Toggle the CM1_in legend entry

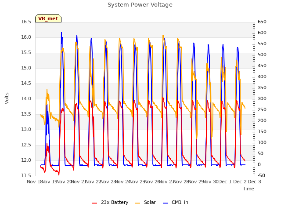point(176,202)
